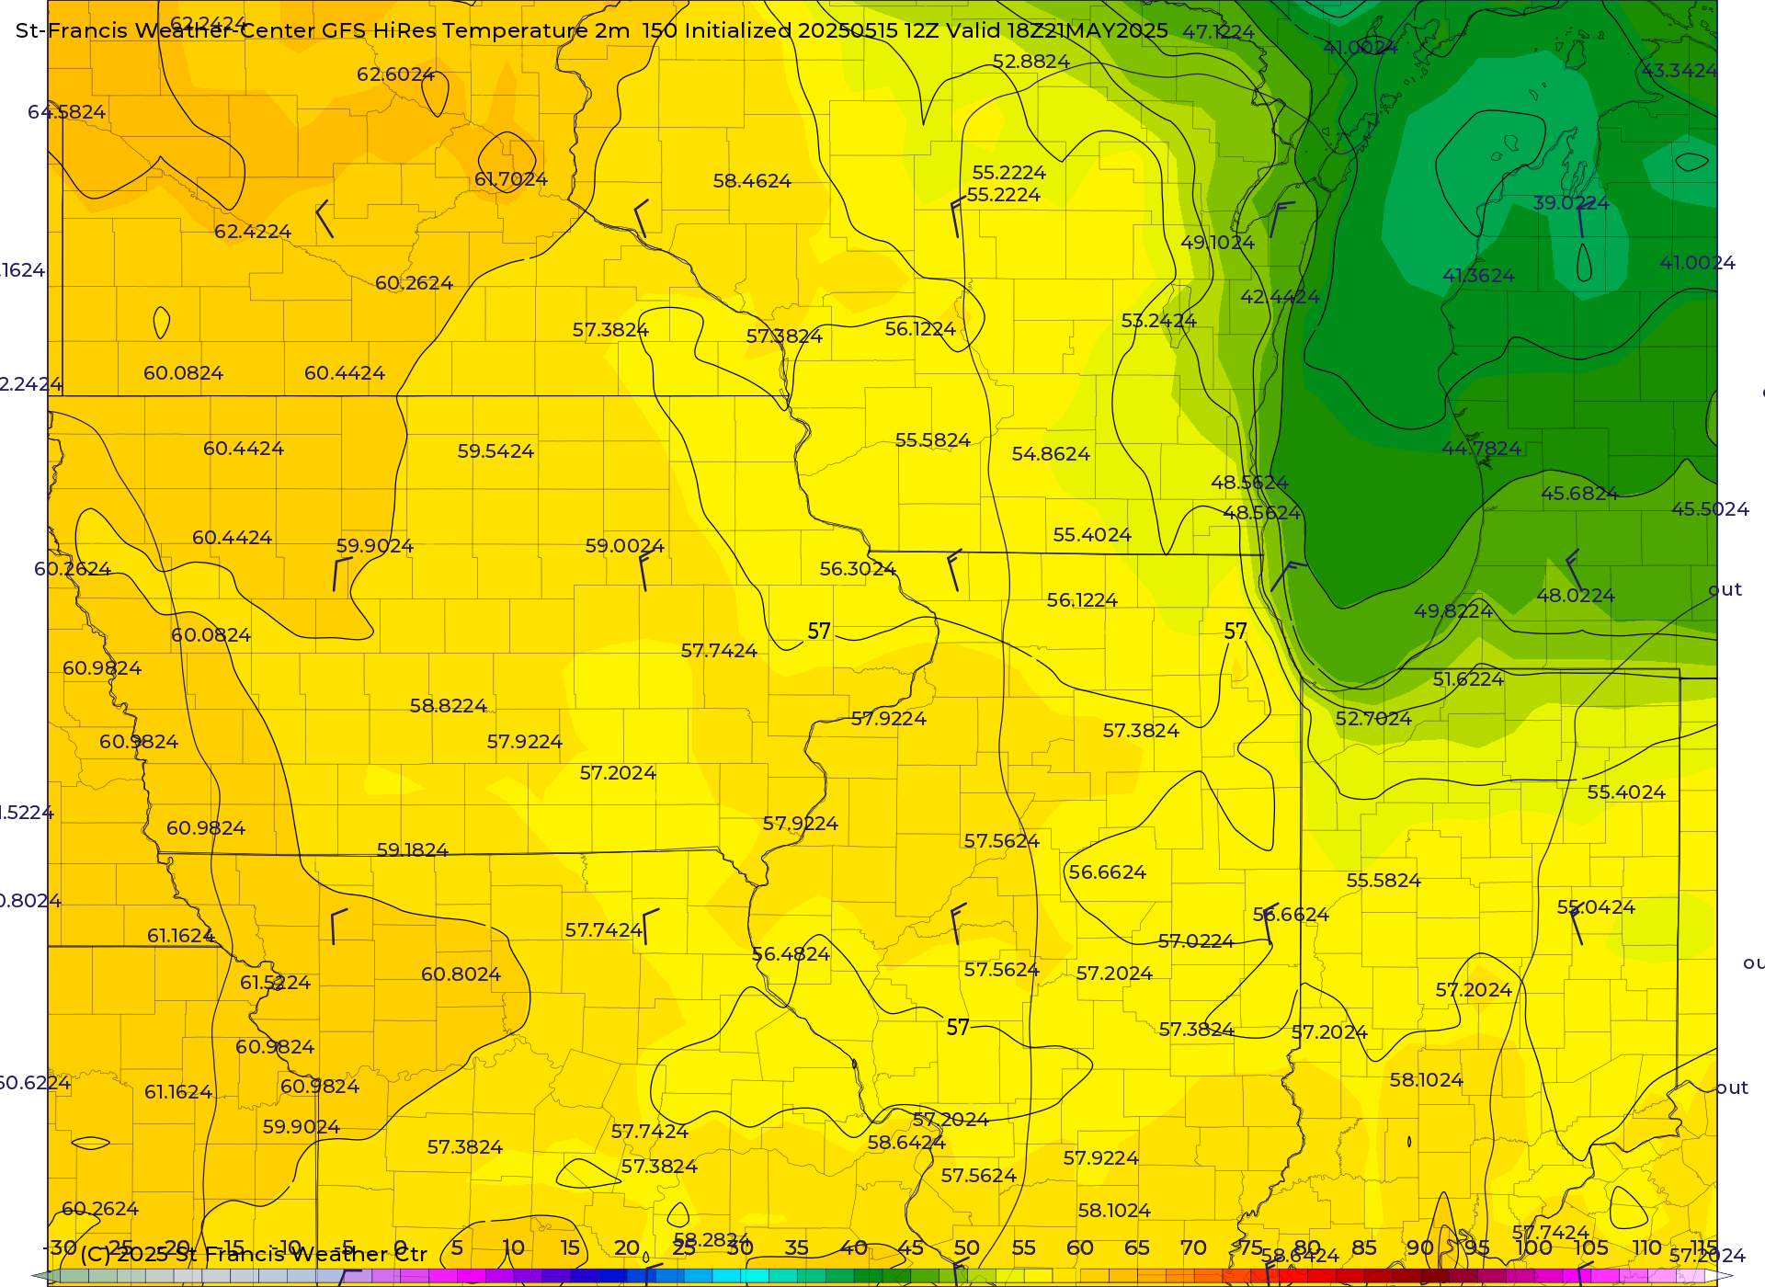This screenshot has height=1287, width=1765.
Task: Click the 49.1024 temperature value
Action: 1218,243
